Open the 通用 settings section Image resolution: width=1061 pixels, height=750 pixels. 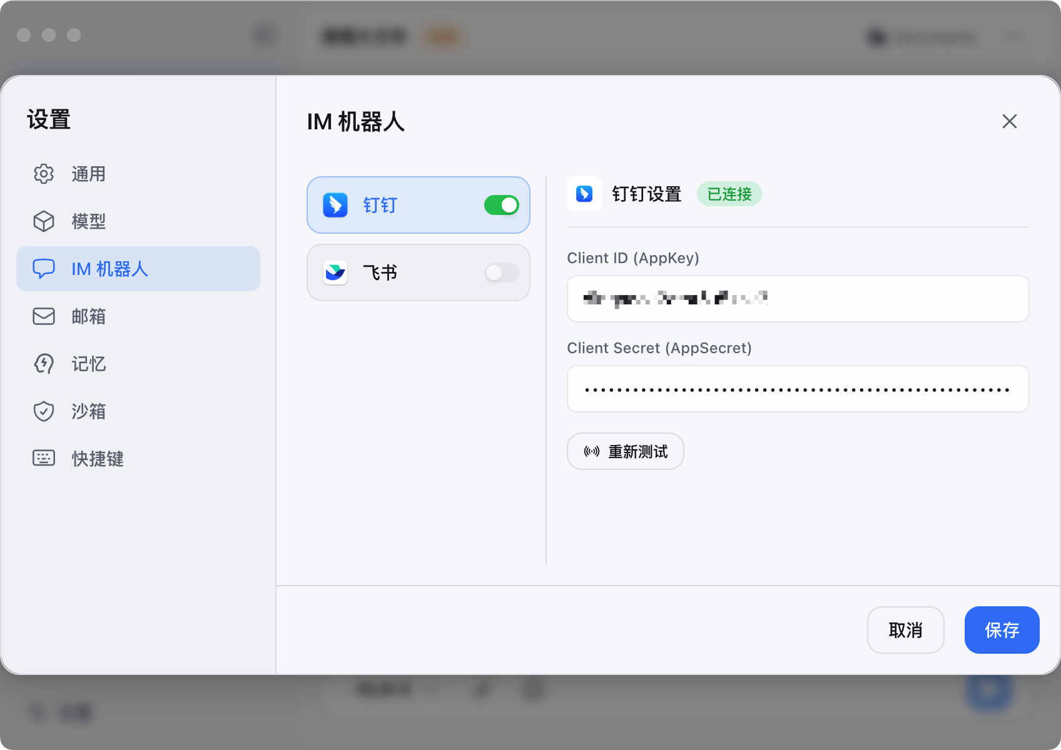click(88, 174)
